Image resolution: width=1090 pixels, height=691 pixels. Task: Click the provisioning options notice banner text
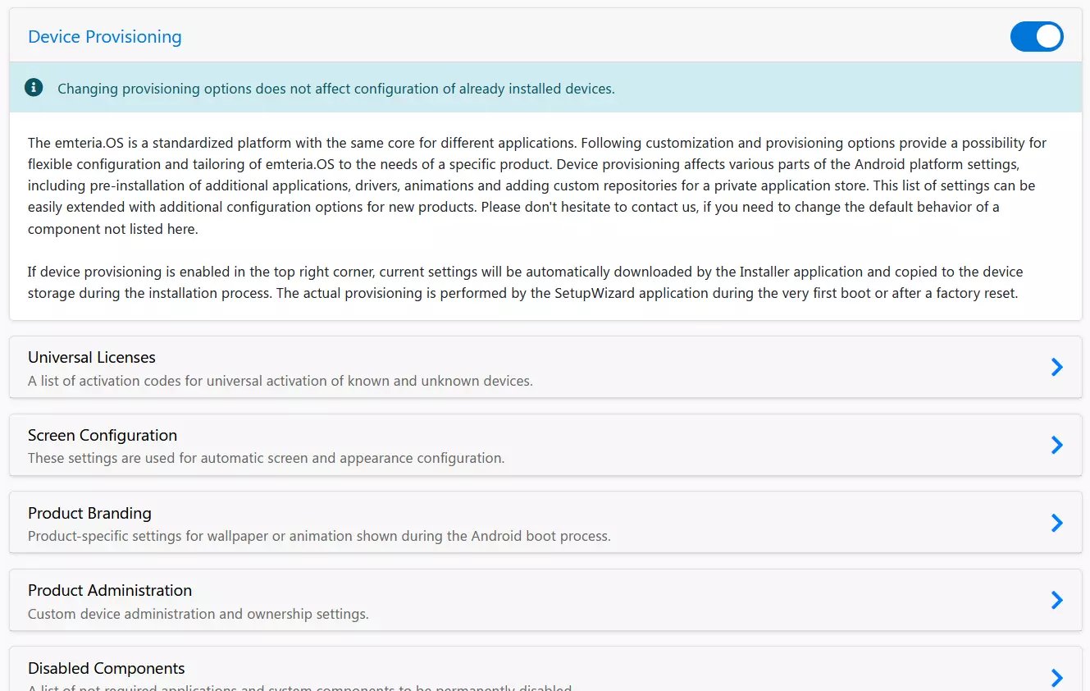336,89
